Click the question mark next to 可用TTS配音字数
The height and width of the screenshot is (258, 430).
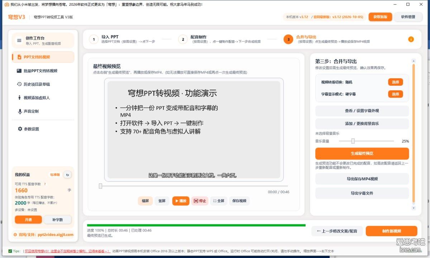pyautogui.click(x=45, y=184)
